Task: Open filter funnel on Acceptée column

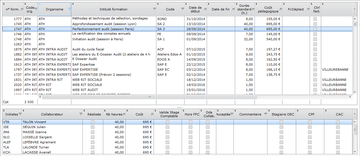Action: pyautogui.click(x=232, y=114)
